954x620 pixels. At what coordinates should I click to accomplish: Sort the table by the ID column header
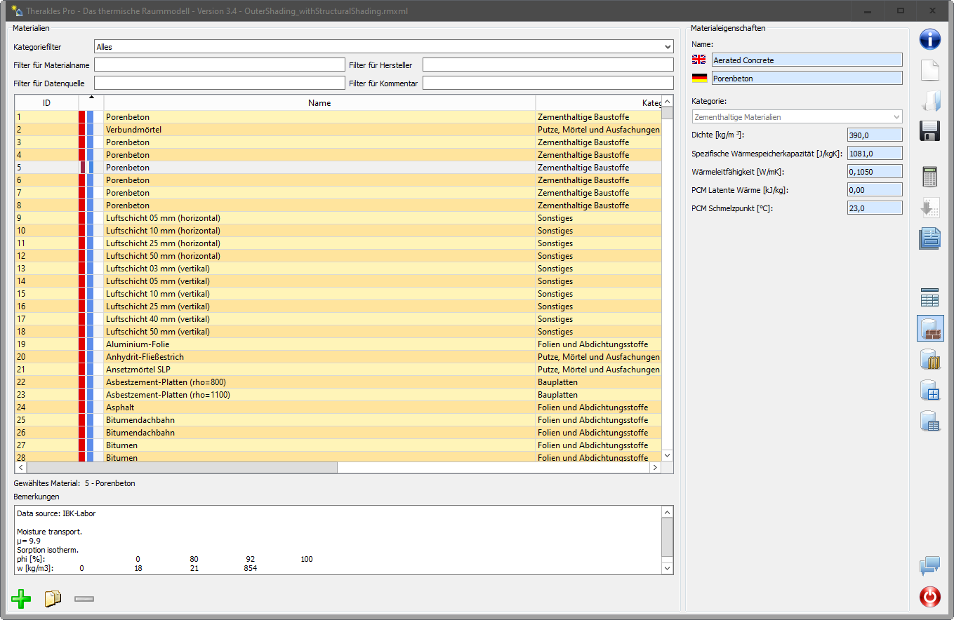[x=46, y=103]
